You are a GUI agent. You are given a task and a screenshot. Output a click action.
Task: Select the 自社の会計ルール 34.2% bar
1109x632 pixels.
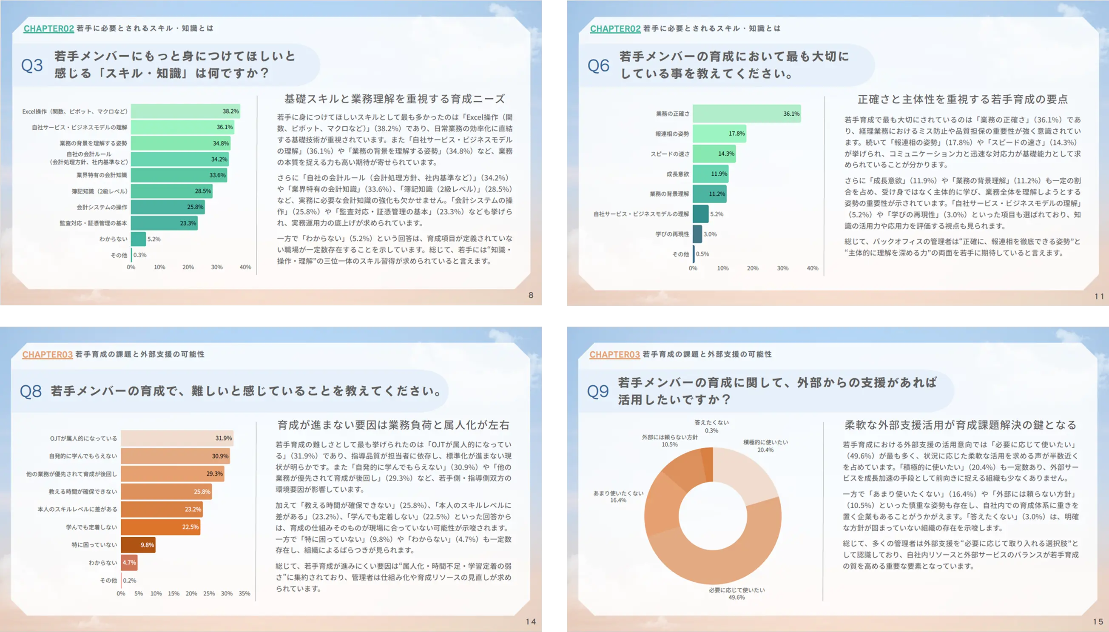pos(179,159)
